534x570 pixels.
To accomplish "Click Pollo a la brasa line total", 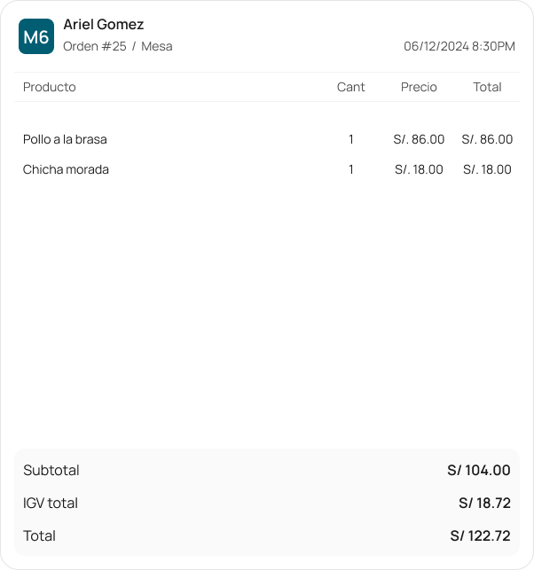I will (x=487, y=139).
